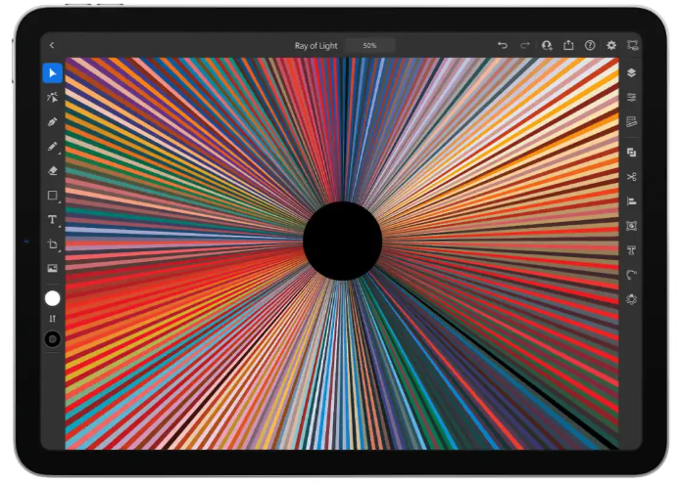Select the Pen tool

point(52,122)
